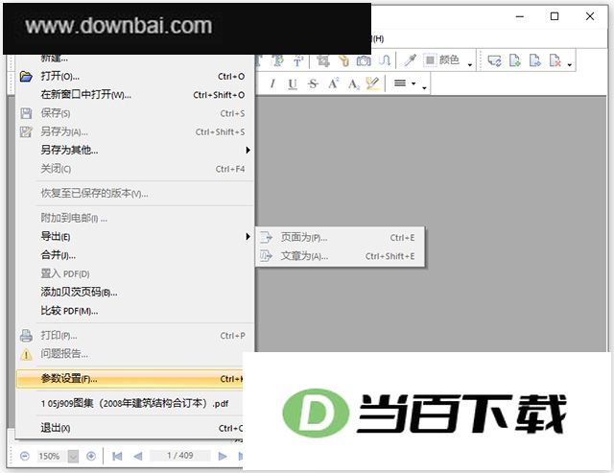Screen dimensions: 614x473
Task: Open 参数设置(F)... preferences entry
Action: pyautogui.click(x=130, y=379)
